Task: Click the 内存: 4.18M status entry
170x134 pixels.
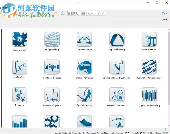Action: [x=132, y=133]
